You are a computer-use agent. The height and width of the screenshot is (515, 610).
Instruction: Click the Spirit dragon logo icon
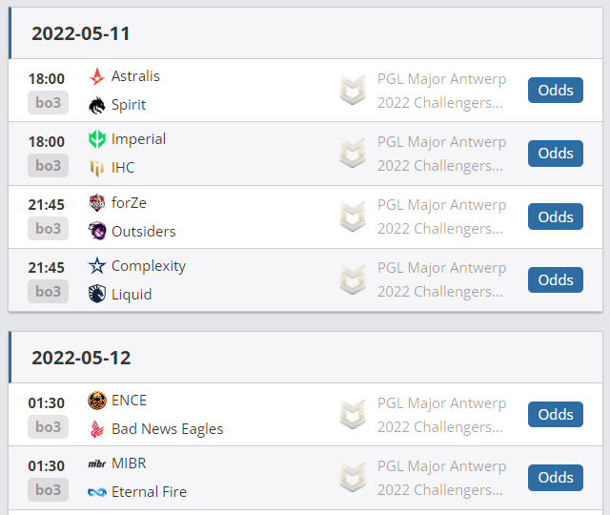96,105
